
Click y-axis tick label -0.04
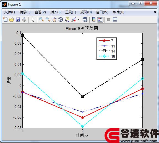pyautogui.click(x=17, y=107)
